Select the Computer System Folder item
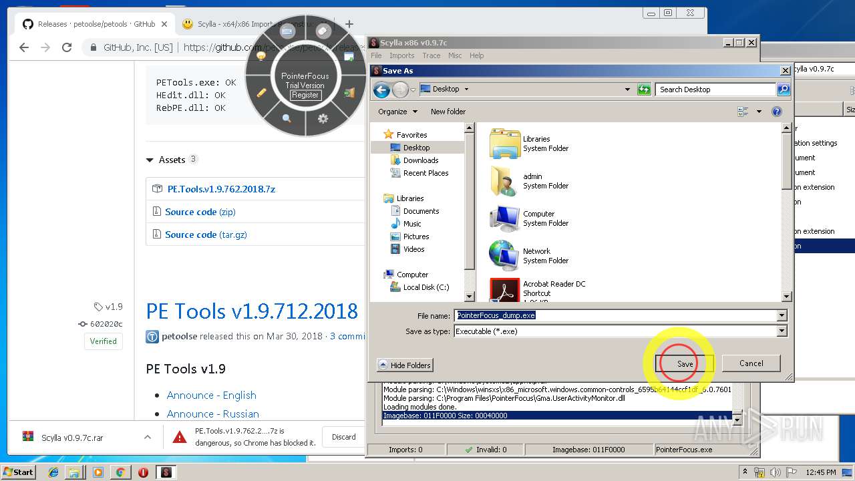The image size is (855, 481). pos(529,218)
